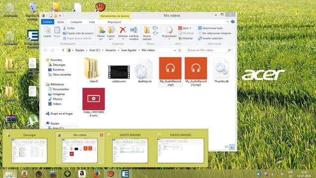
Task: Click Invertir selección
Action: point(210,39)
